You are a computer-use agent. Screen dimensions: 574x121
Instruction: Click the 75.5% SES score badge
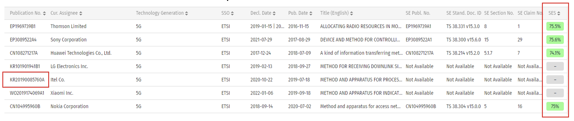[x=555, y=26]
